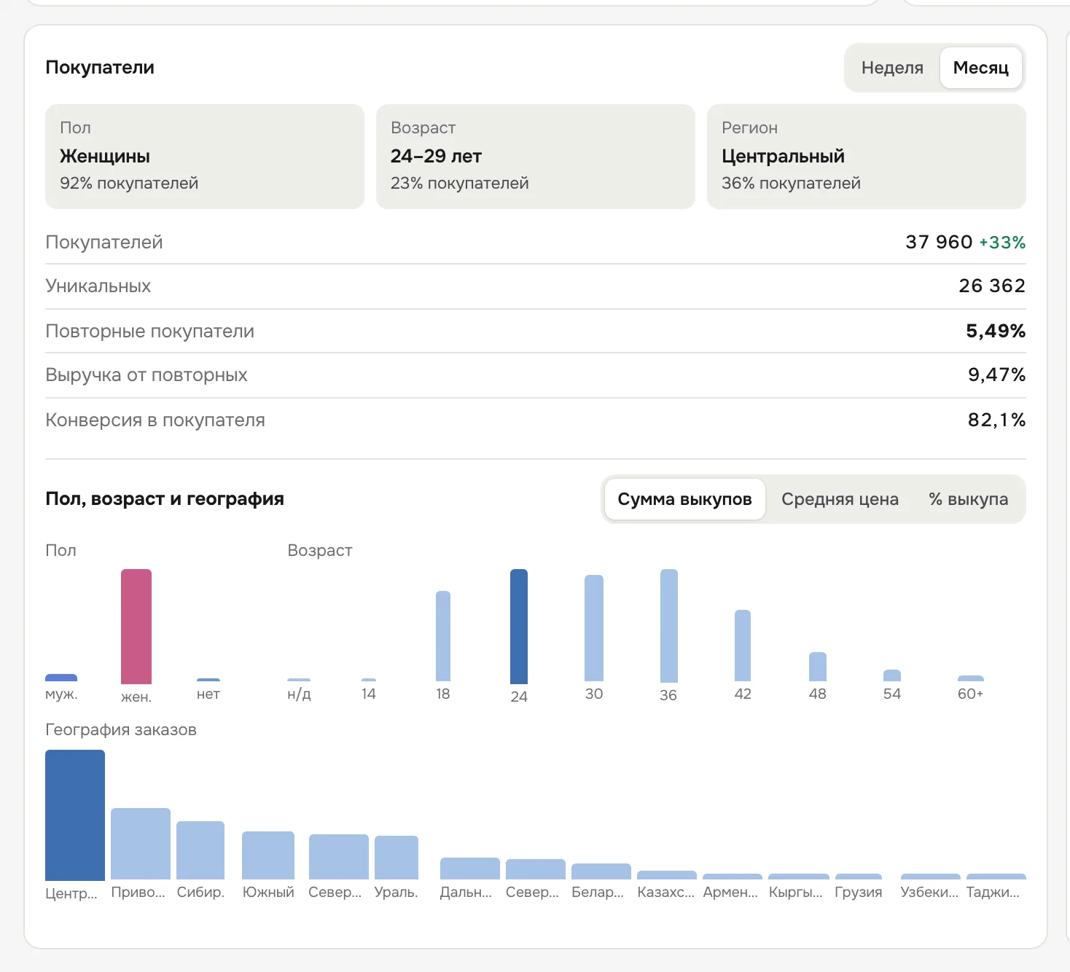Click the +33% buyers growth indicator
The height and width of the screenshot is (972, 1070).
[x=1002, y=243]
